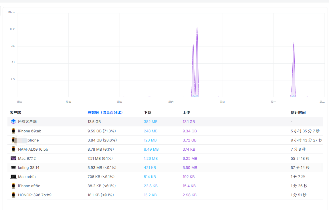Click the NAM-AL00 f6:bb phone icon
Screen dimensions: 329x210
point(13,149)
